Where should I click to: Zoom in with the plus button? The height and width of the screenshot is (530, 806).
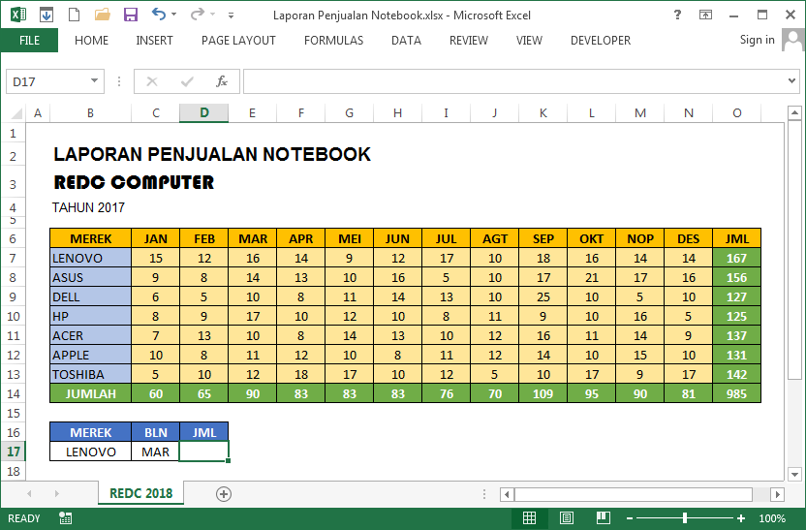tap(741, 518)
